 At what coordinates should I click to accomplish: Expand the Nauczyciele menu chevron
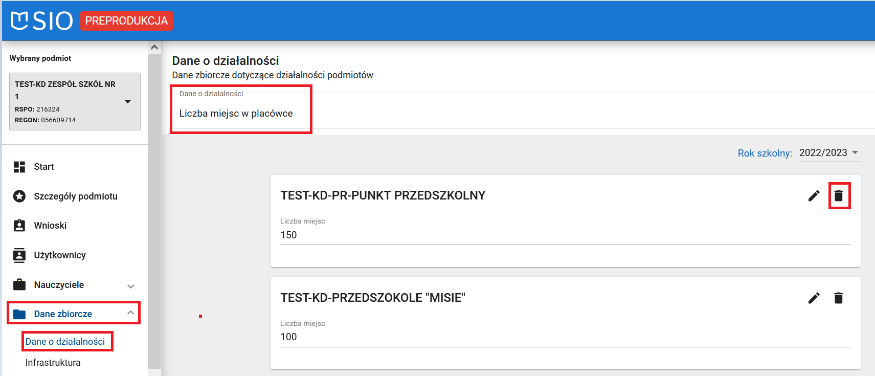[131, 286]
